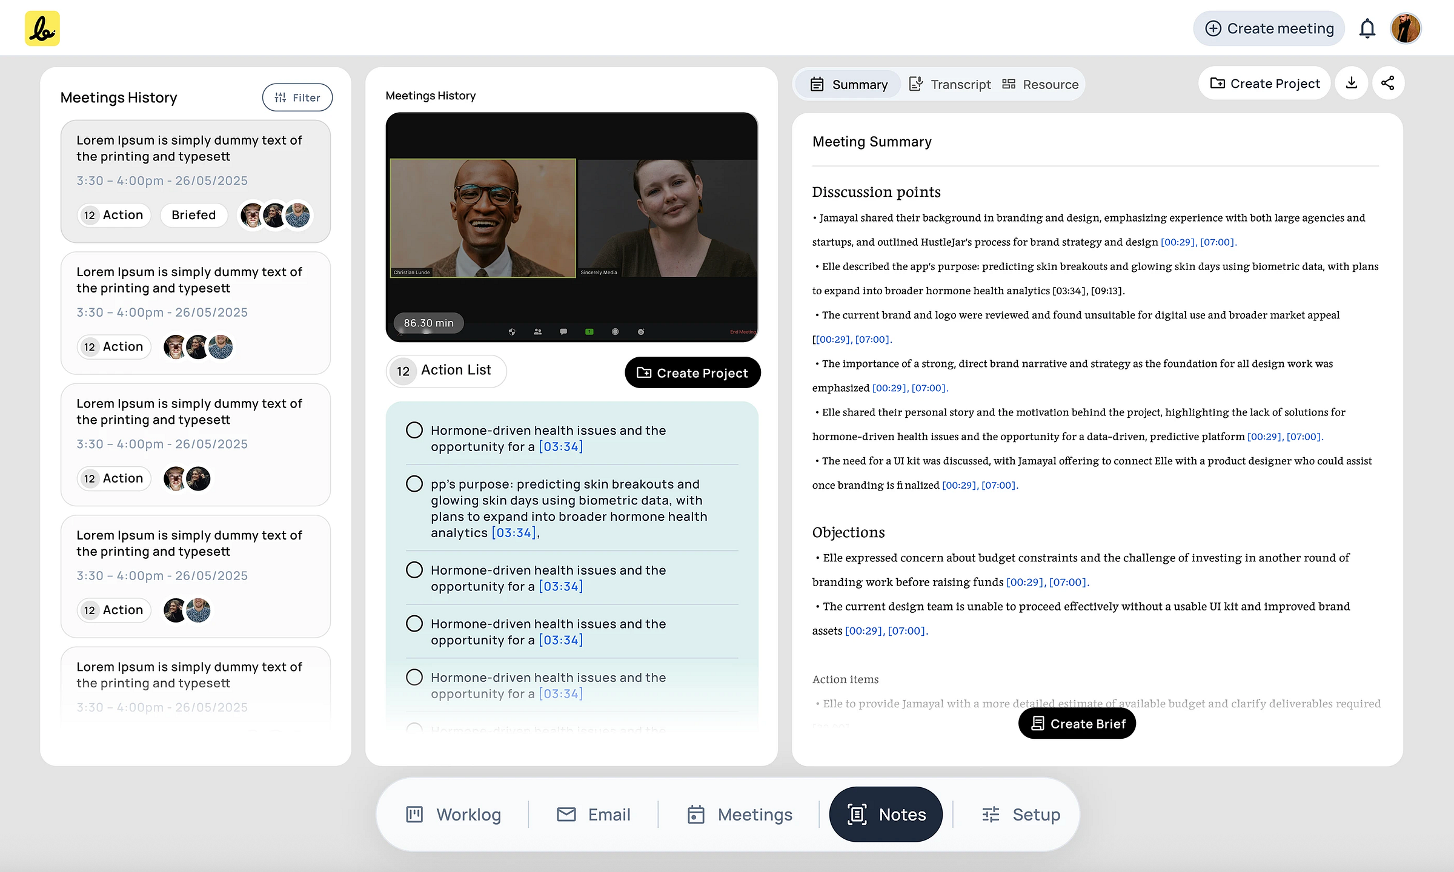
Task: Open notifications via the bell icon
Action: click(x=1367, y=28)
